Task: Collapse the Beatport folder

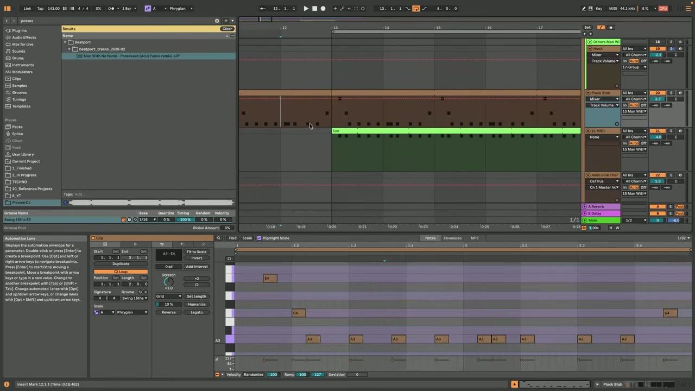Action: (65, 42)
